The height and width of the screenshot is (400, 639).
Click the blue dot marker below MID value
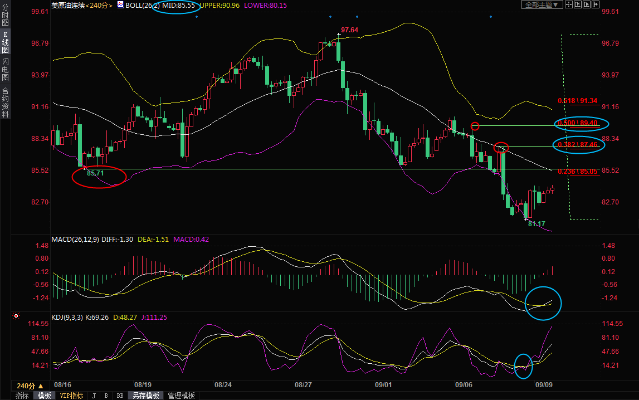point(197,17)
